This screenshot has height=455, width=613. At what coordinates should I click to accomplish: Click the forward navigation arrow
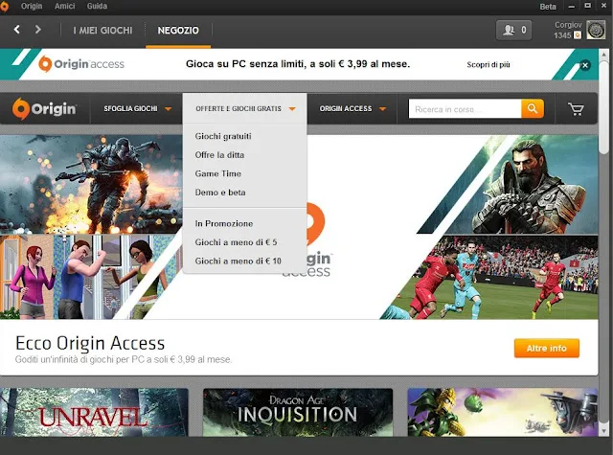[38, 30]
